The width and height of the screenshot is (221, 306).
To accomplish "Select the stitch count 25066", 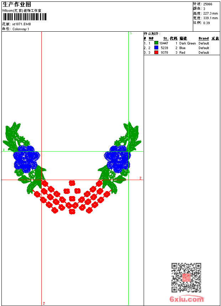I will tap(208, 4).
